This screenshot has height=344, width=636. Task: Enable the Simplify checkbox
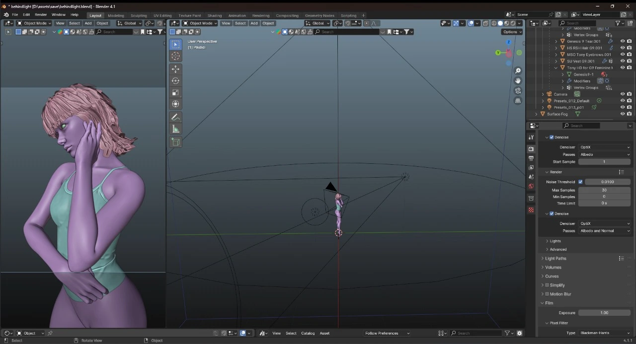point(547,285)
